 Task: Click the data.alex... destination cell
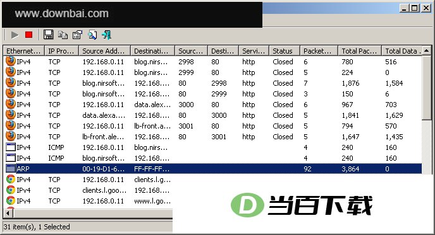pyautogui.click(x=152, y=105)
